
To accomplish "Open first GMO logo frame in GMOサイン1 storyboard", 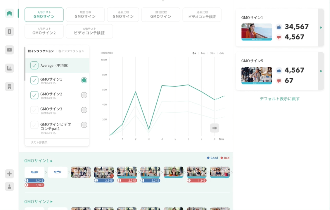I will pos(34,172).
